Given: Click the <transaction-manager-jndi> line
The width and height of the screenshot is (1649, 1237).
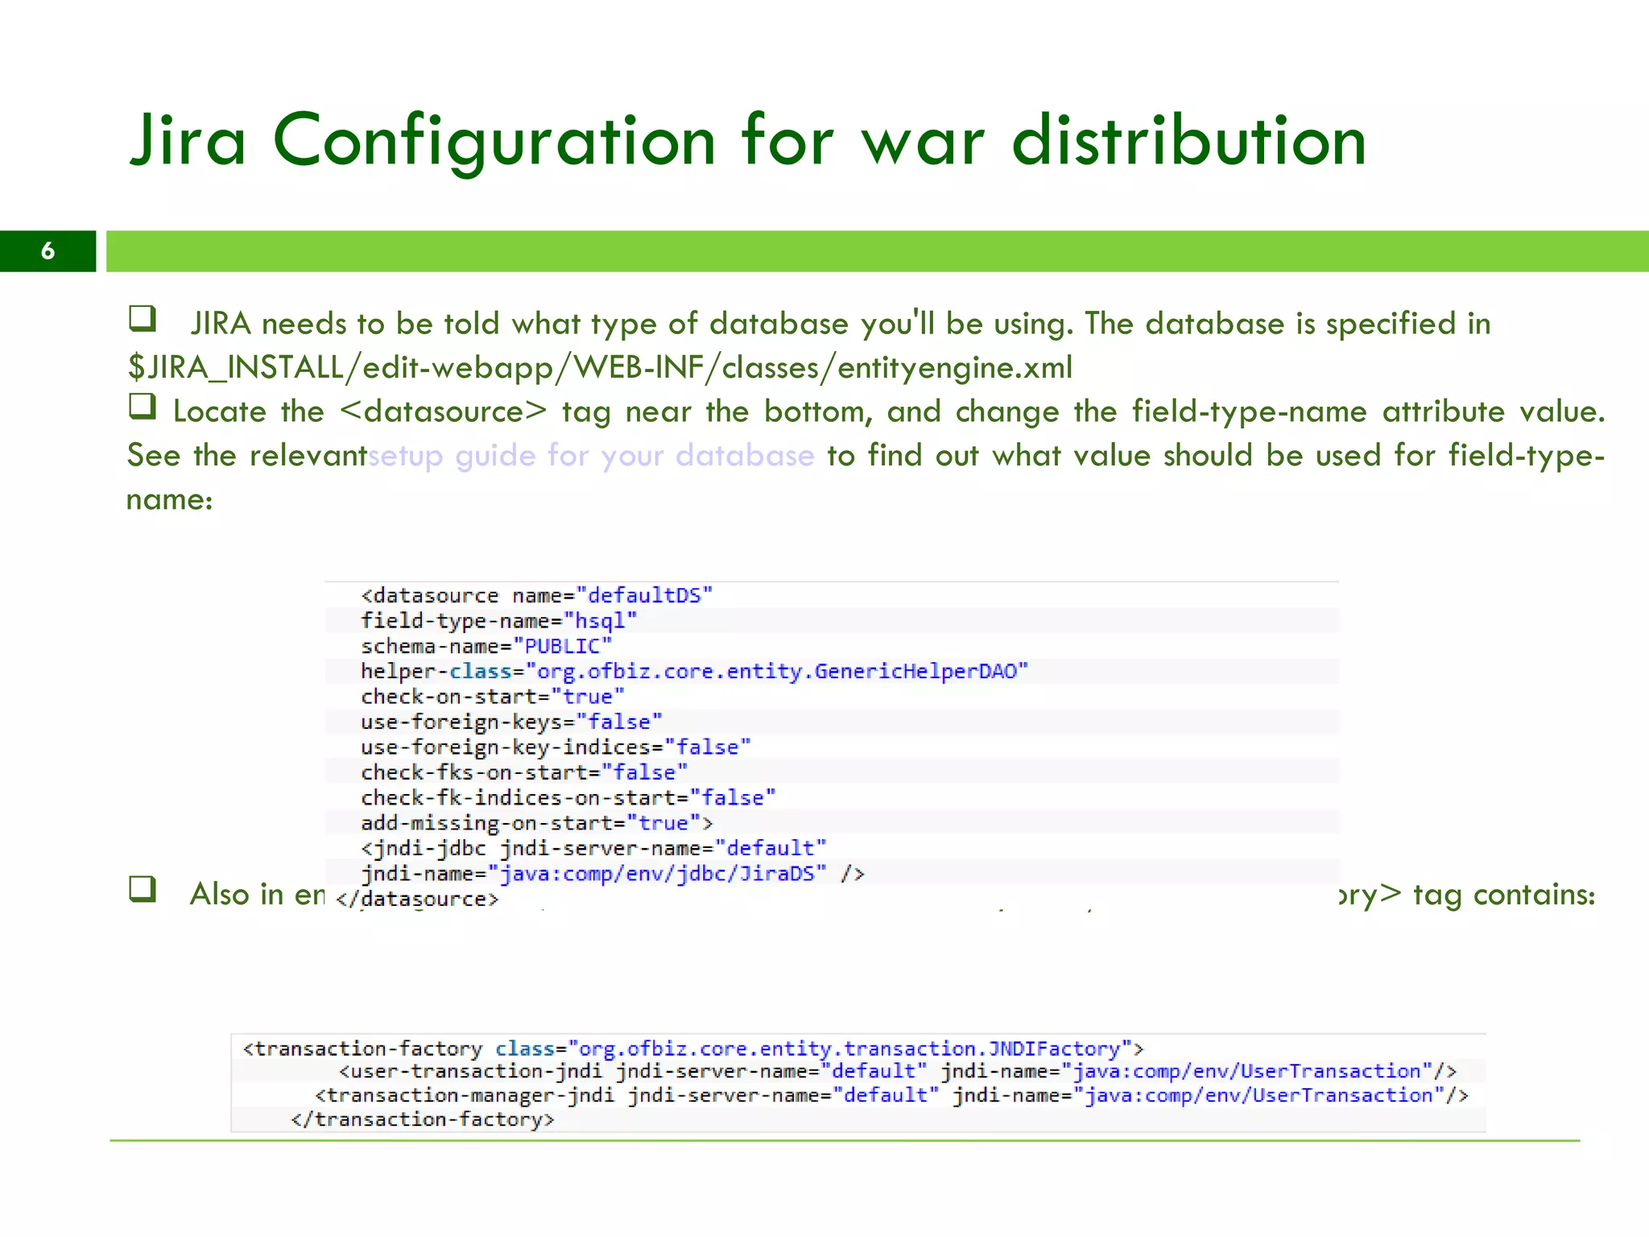Looking at the screenshot, I should (891, 1095).
